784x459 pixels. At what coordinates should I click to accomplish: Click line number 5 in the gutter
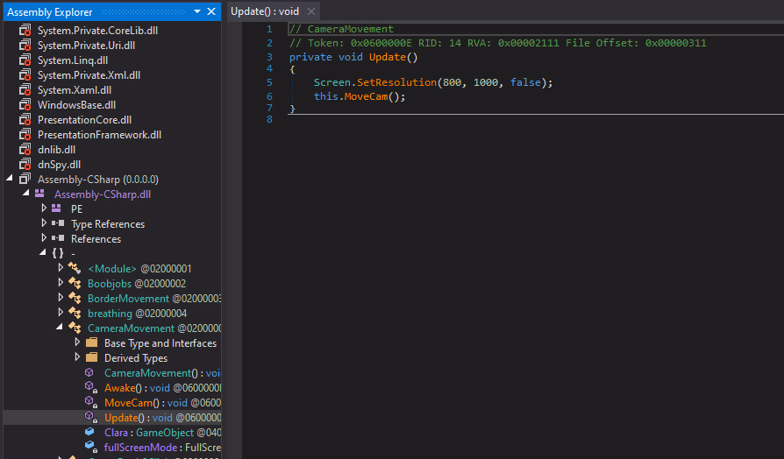[269, 82]
